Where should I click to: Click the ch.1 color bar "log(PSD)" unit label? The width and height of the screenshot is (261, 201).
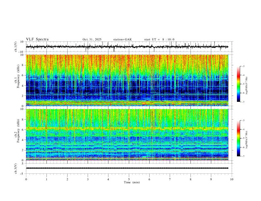tap(247, 85)
